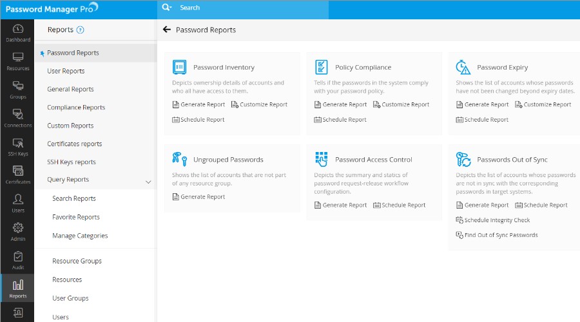Screen dimensions: 580x322
Task: Generate Report for Password Access Control
Action: pos(341,205)
